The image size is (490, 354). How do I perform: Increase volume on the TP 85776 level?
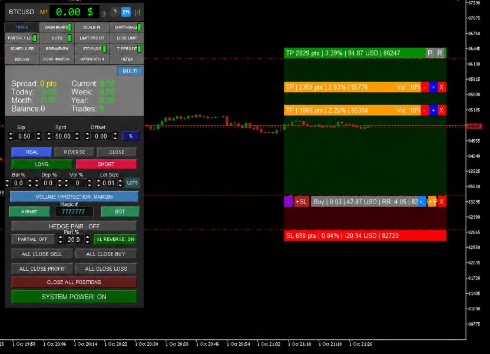[x=433, y=87]
